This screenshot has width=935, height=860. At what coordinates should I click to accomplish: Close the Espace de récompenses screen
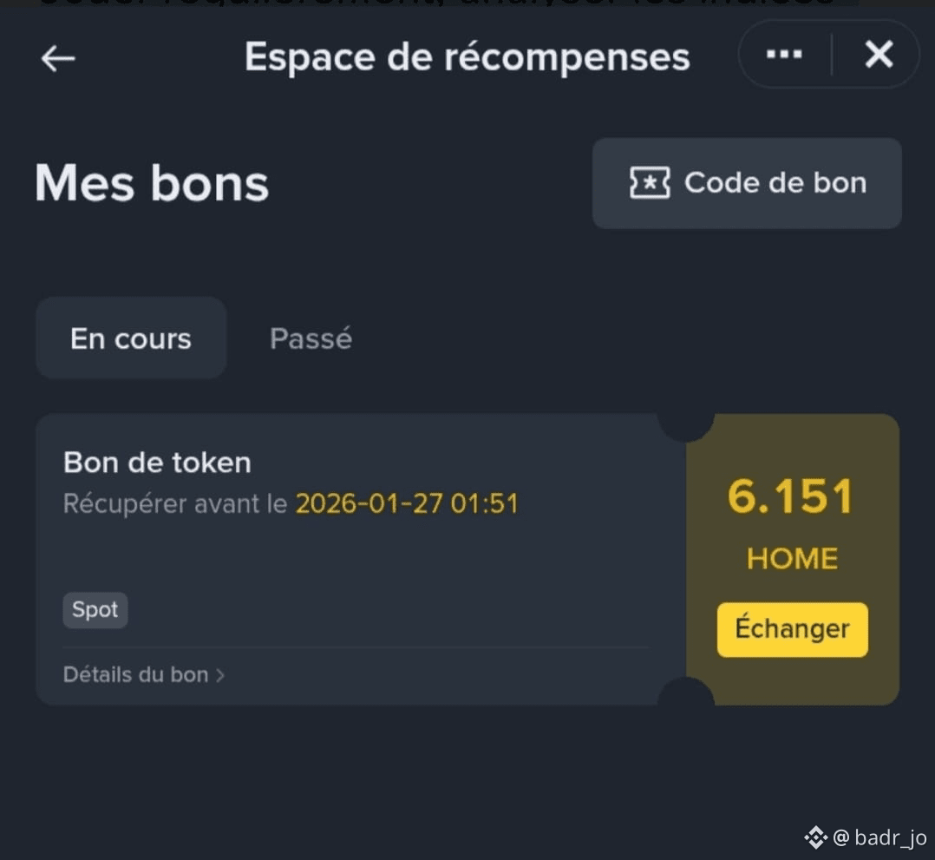pyautogui.click(x=879, y=55)
